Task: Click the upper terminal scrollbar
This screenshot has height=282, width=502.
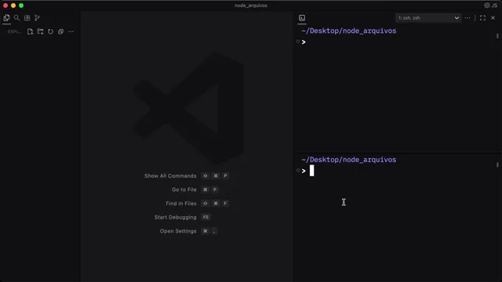Action: click(x=497, y=36)
